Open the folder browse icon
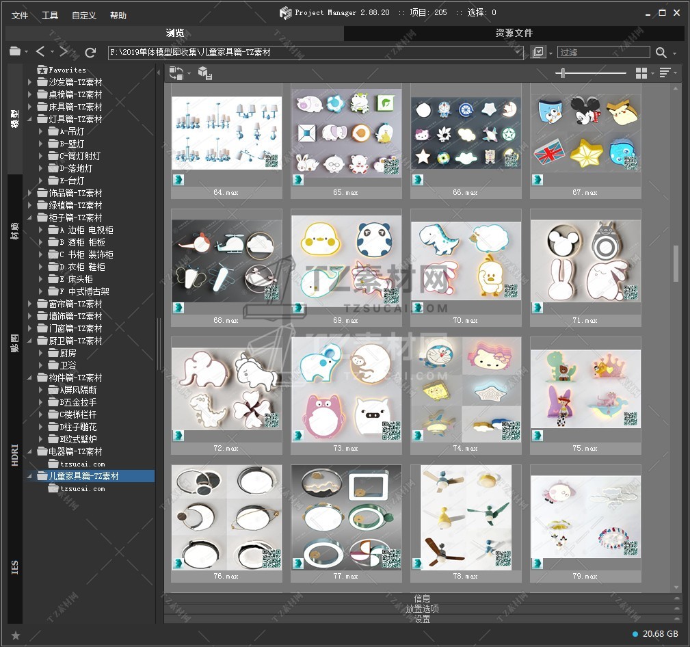Viewport: 690px width, 647px height. pos(15,51)
